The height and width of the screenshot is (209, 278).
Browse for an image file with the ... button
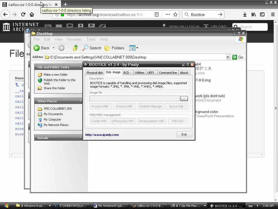tap(184, 99)
